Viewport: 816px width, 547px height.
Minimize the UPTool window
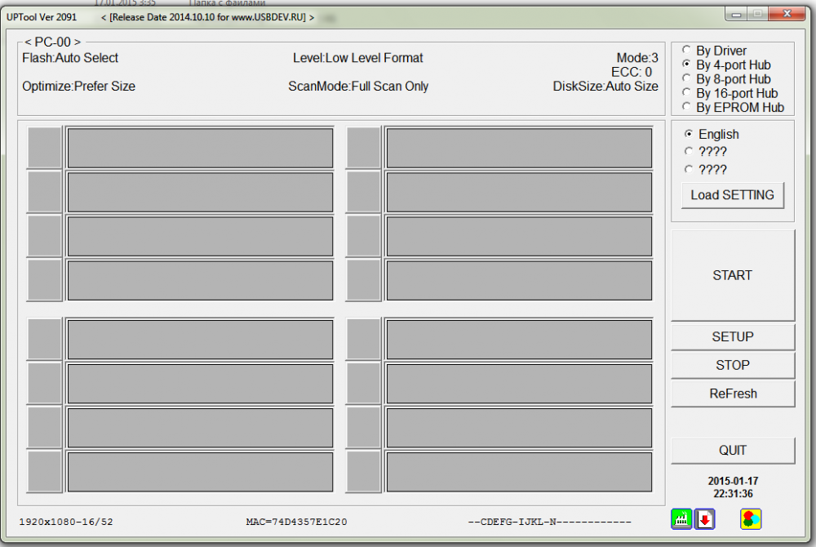coord(736,14)
